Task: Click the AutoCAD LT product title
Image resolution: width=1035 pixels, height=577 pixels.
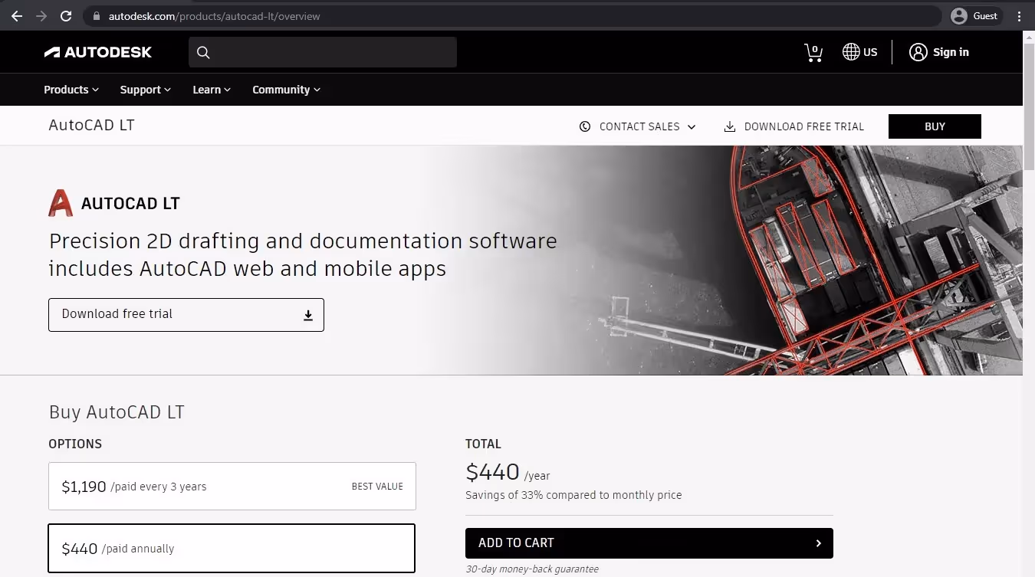Action: (x=91, y=125)
